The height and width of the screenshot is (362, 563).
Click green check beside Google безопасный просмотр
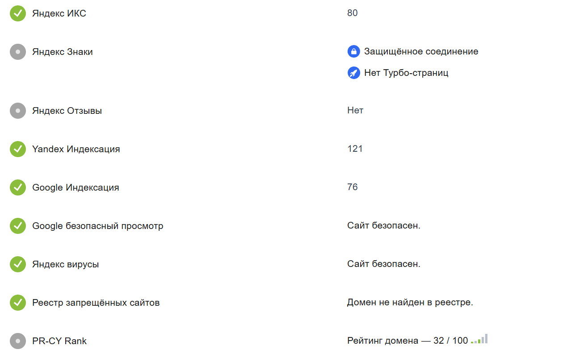[x=18, y=226]
